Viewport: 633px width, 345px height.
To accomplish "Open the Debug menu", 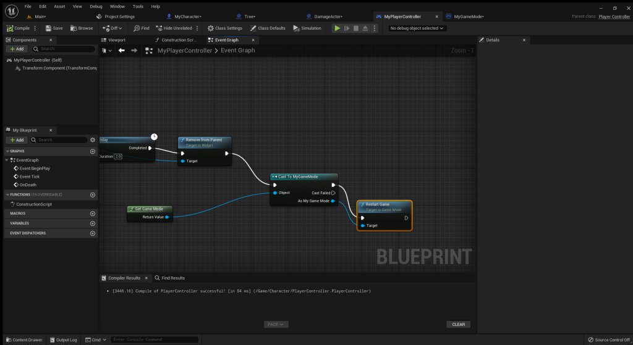I will click(x=96, y=6).
